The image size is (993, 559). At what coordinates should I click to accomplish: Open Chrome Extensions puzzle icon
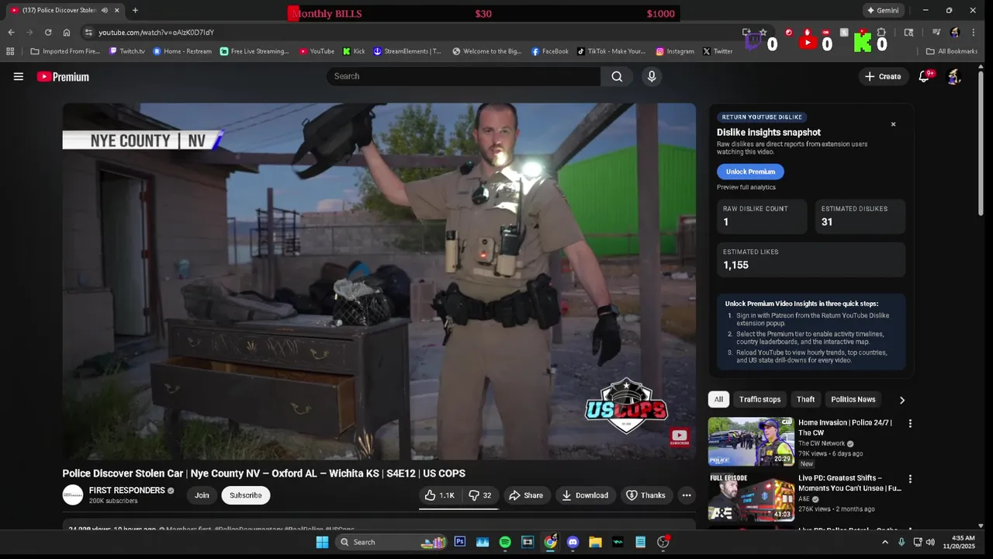pyautogui.click(x=881, y=33)
